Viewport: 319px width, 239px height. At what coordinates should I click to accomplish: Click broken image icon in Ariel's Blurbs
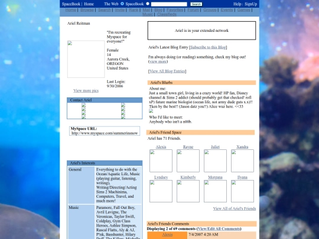tap(151, 111)
